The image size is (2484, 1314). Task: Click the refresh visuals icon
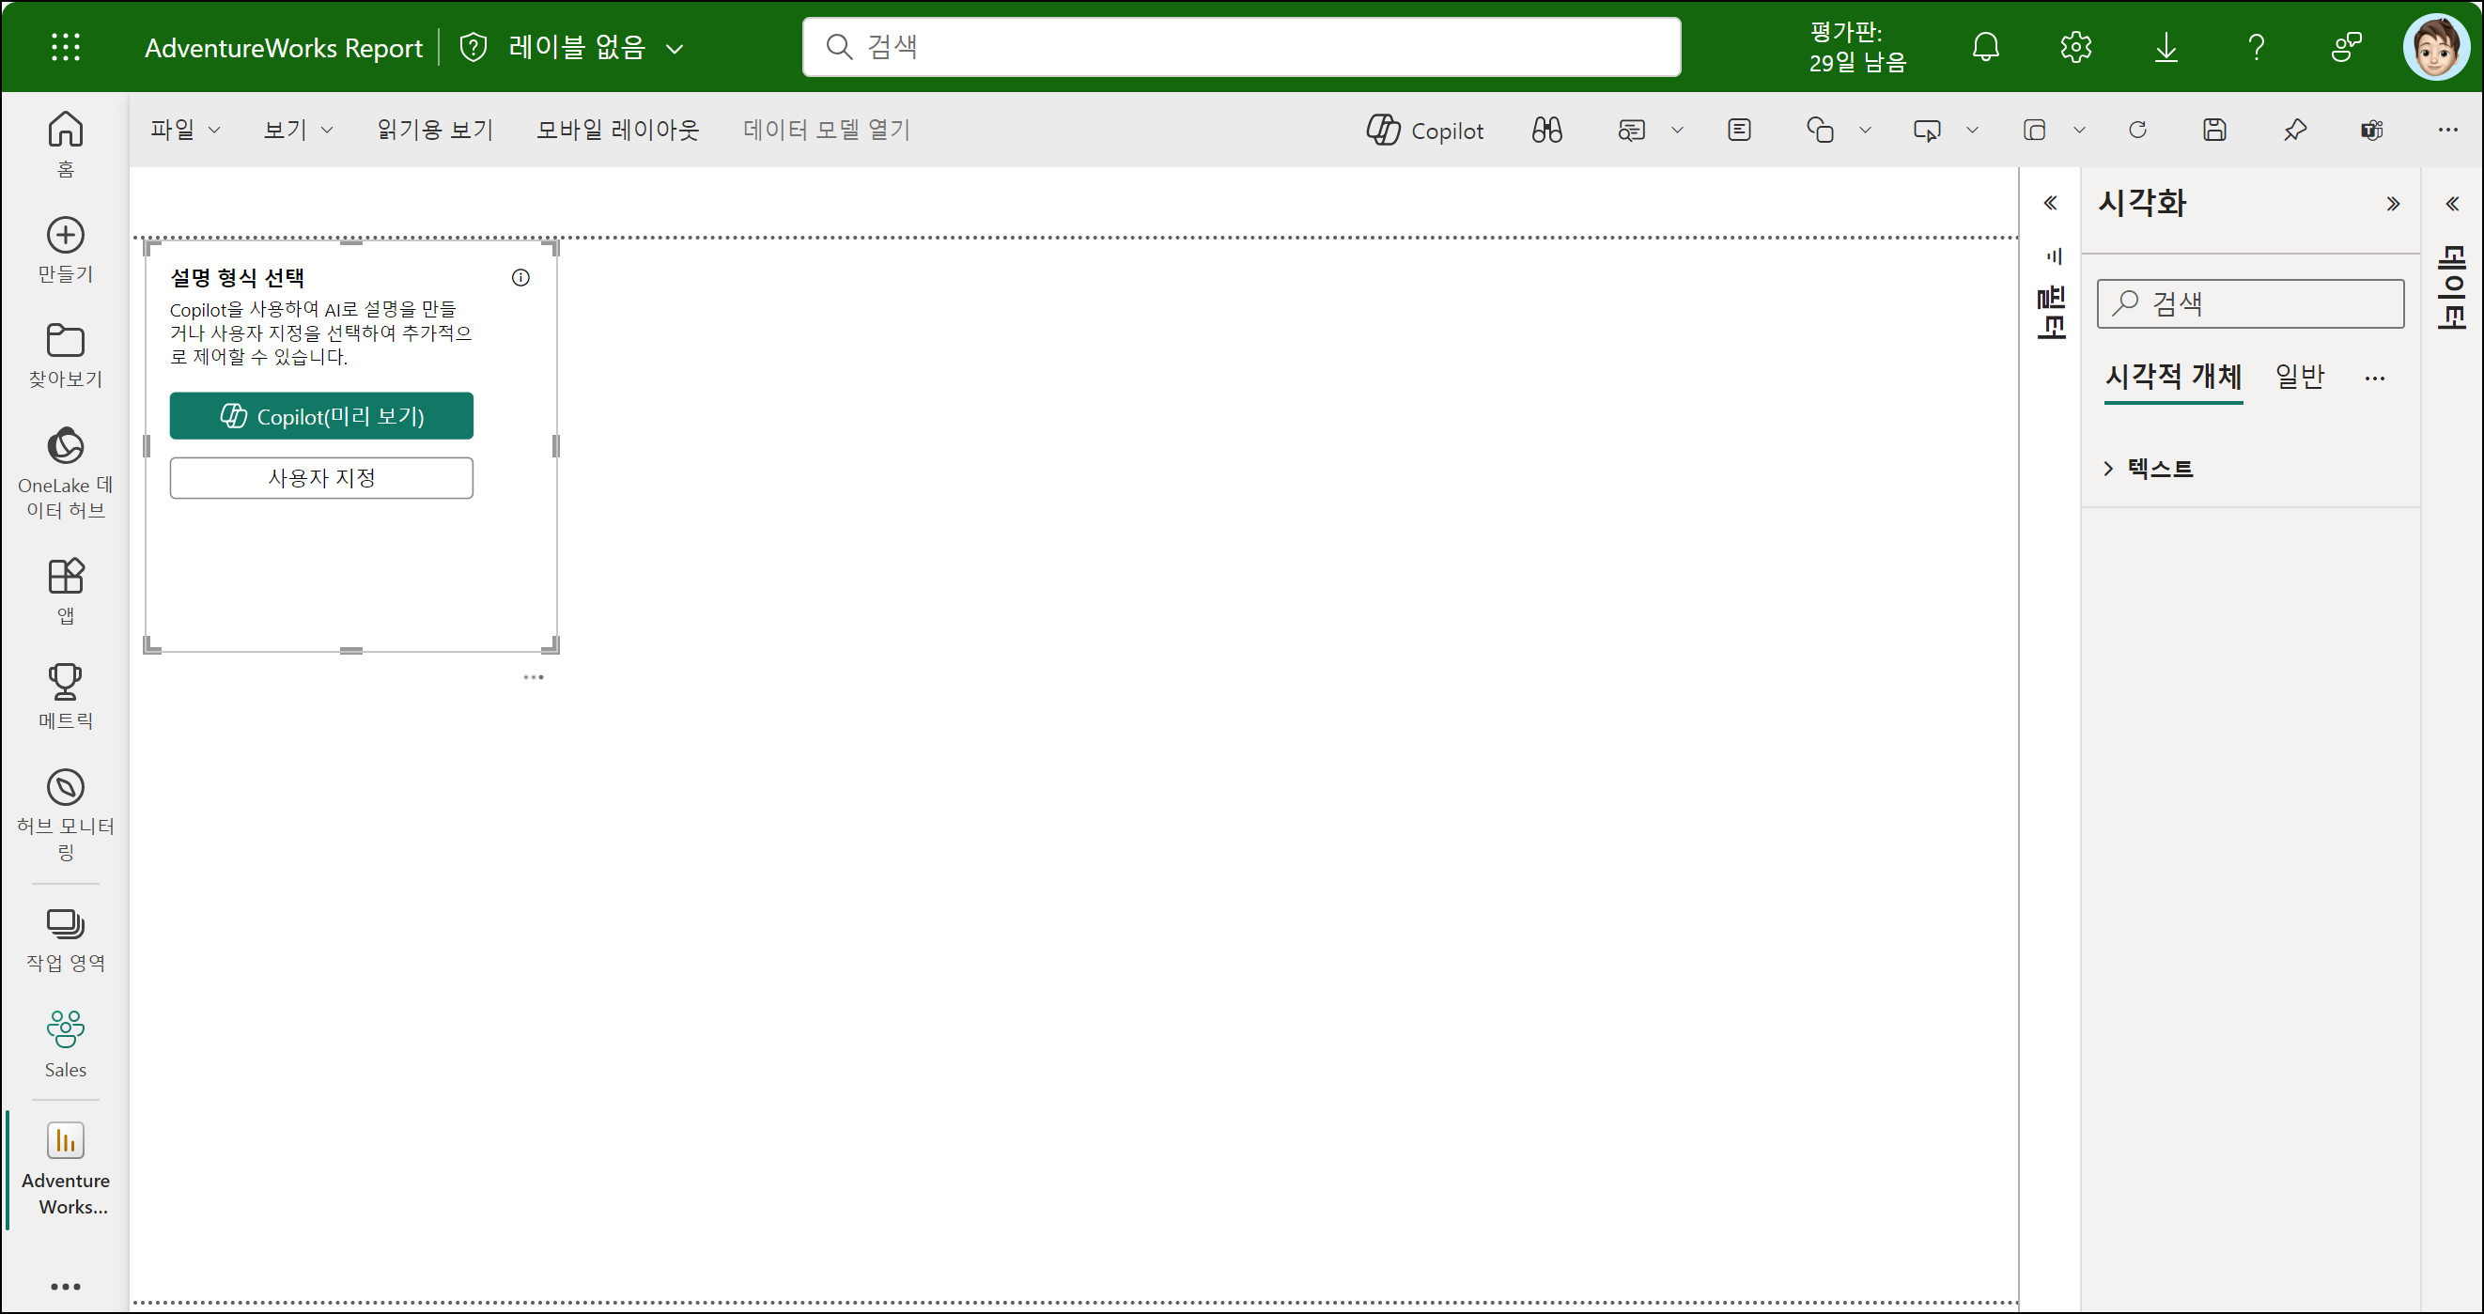(2136, 131)
